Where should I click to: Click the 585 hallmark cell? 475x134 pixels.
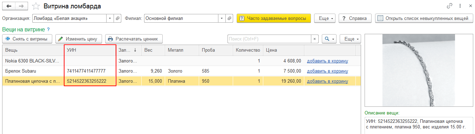point(216,71)
